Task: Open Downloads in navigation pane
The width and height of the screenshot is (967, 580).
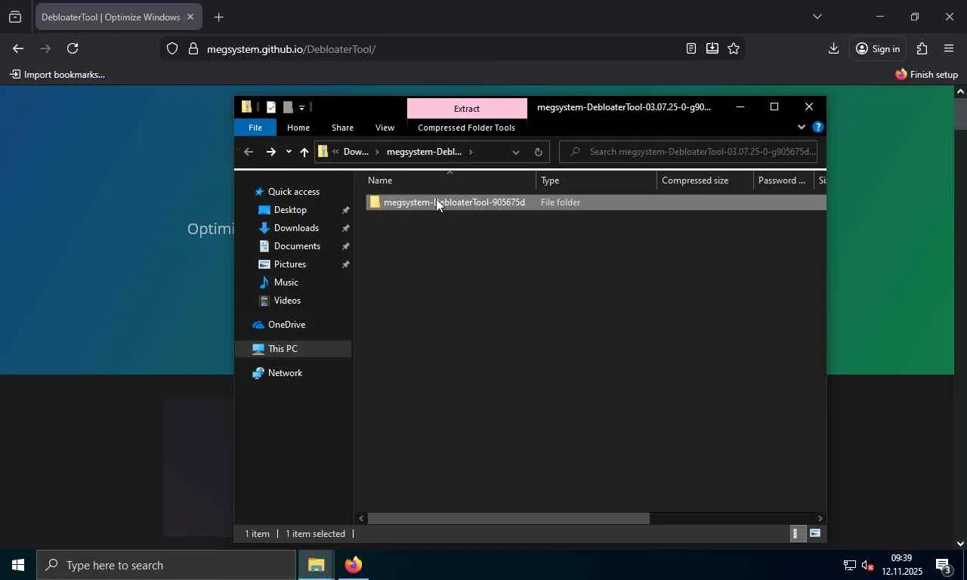Action: tap(296, 228)
